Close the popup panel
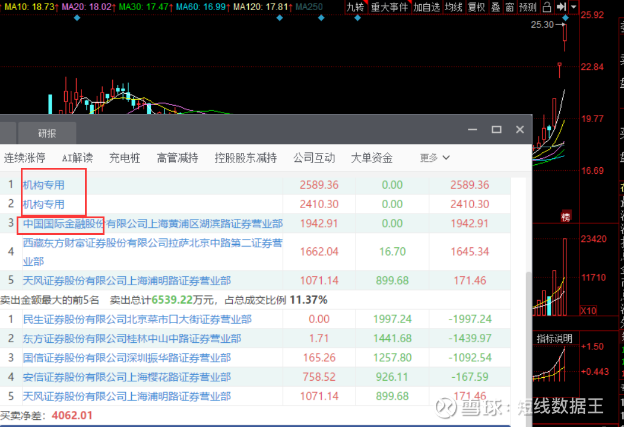The height and width of the screenshot is (427, 624). (x=520, y=130)
